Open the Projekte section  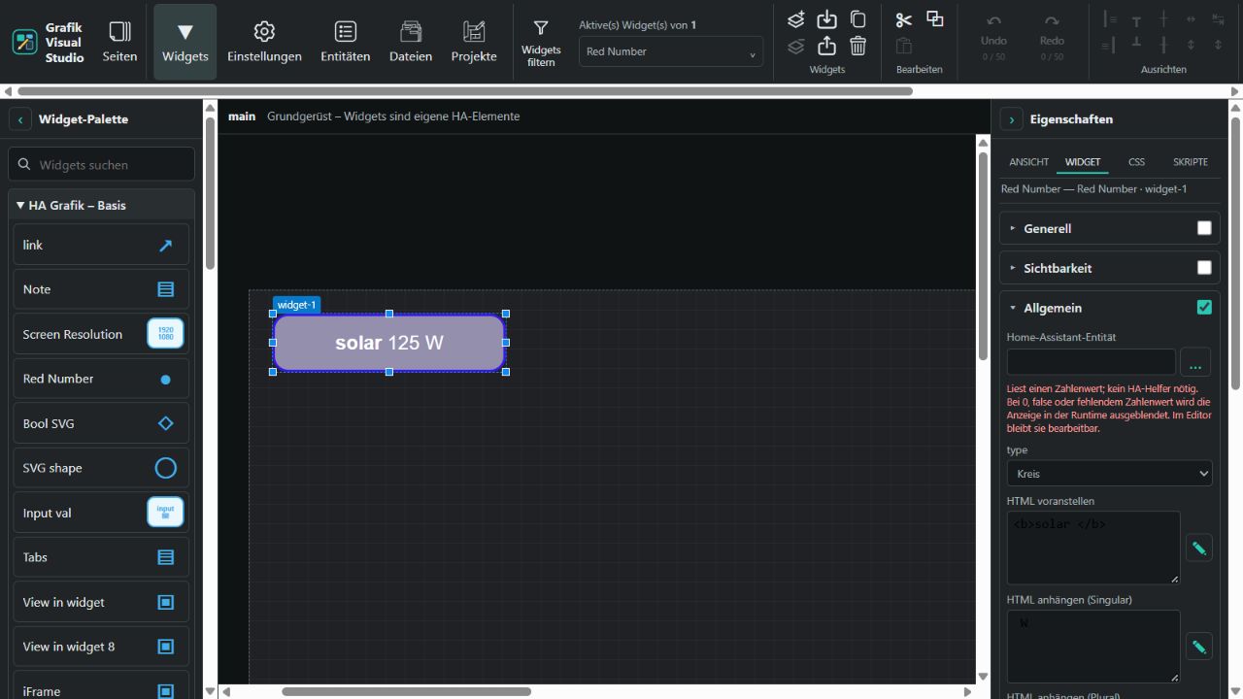pyautogui.click(x=474, y=42)
